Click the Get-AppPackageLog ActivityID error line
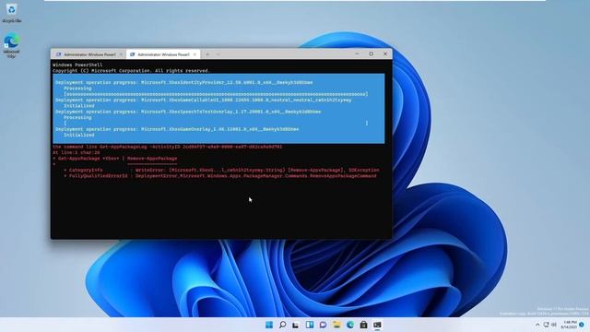This screenshot has width=590, height=332. click(168, 147)
